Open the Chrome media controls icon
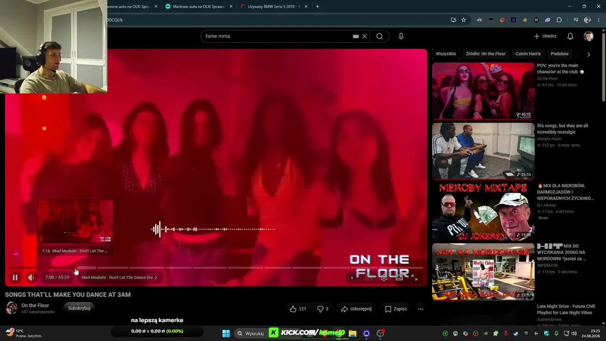The image size is (606, 341). click(576, 20)
